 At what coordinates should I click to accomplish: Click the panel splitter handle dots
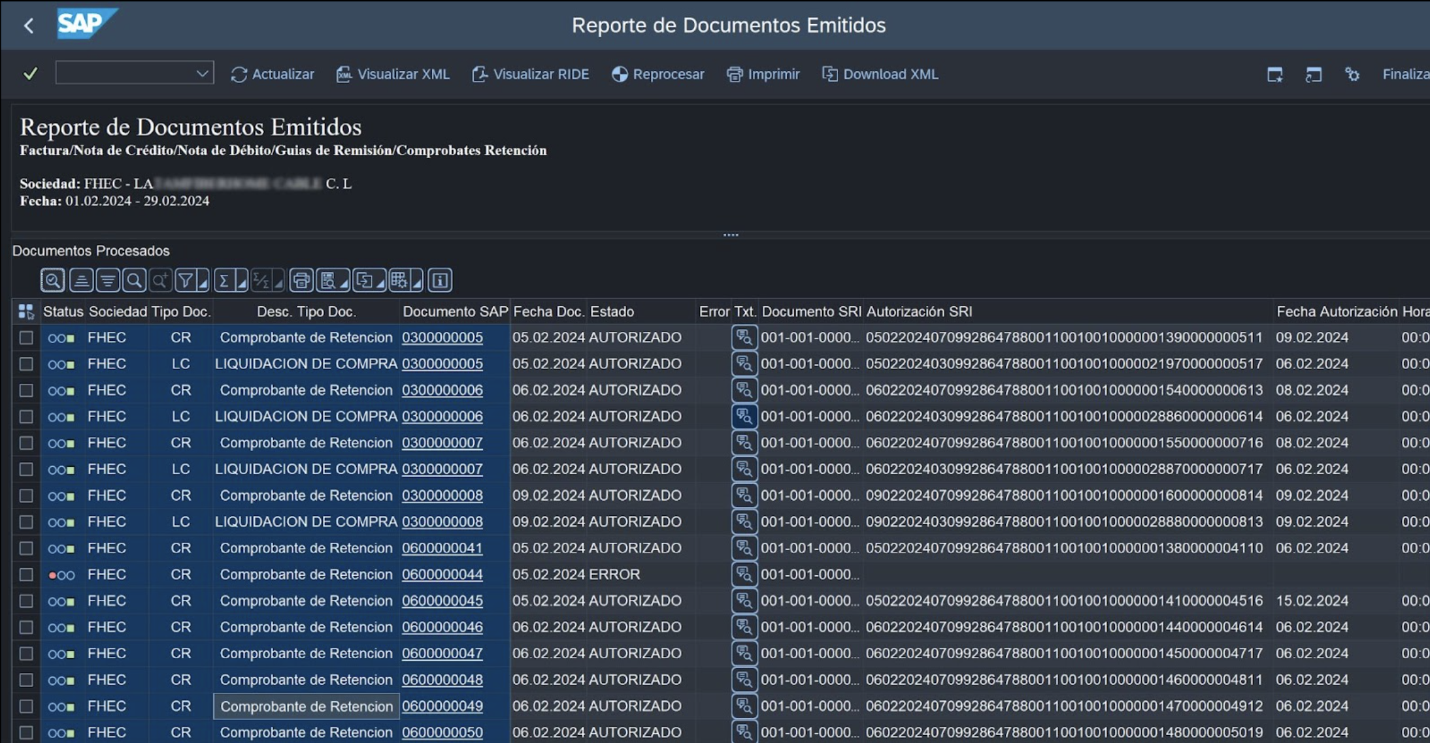pyautogui.click(x=731, y=235)
